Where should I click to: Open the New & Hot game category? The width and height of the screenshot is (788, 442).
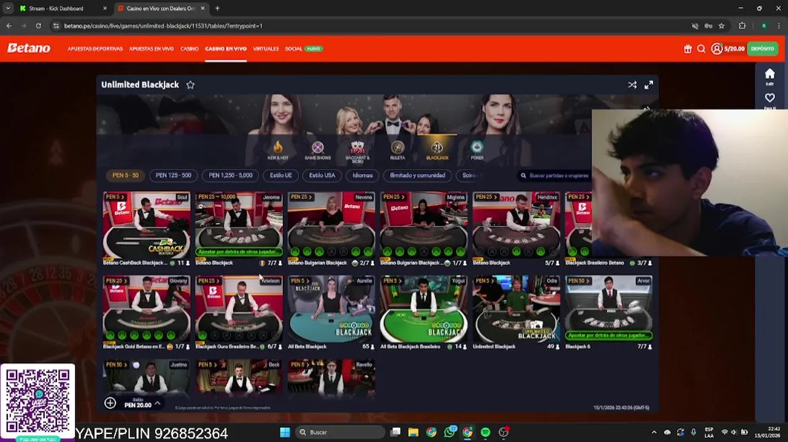click(x=277, y=150)
